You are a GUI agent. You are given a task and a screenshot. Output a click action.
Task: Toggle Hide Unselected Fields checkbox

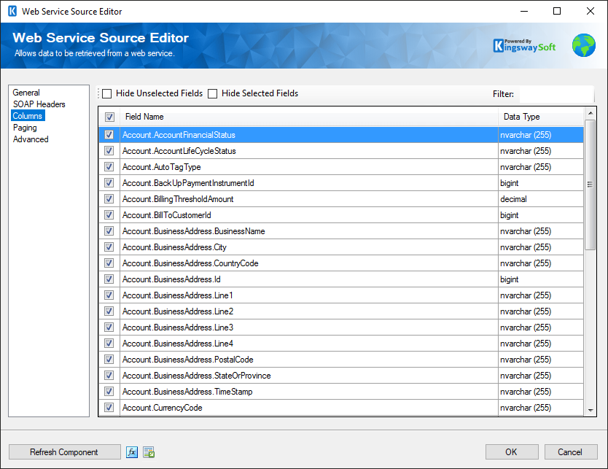[107, 93]
